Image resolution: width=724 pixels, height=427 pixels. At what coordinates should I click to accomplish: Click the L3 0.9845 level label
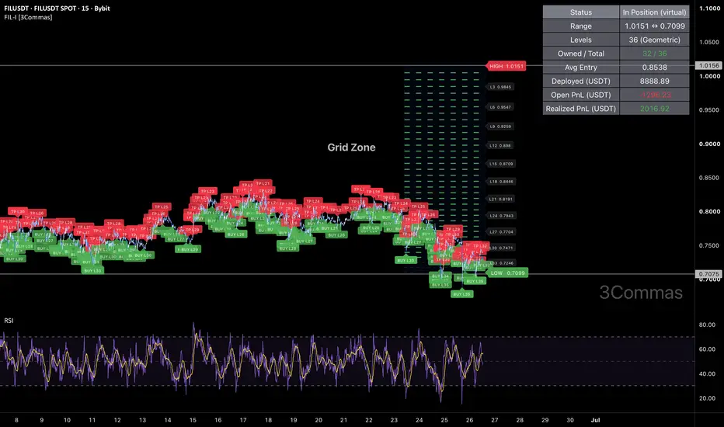click(x=500, y=87)
